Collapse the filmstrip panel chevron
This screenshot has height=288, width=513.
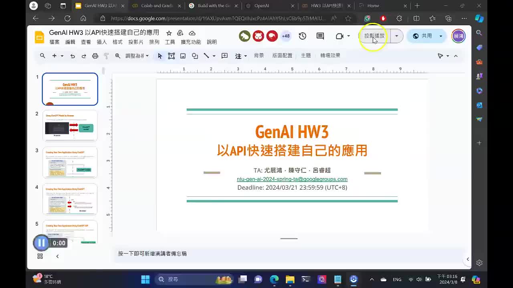point(57,256)
